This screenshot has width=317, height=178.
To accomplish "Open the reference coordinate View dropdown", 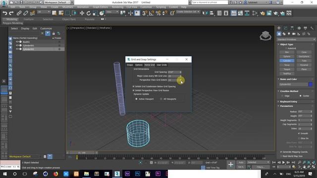I will point(112,12).
